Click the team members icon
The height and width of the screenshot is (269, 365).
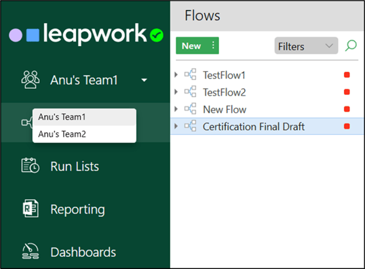click(x=31, y=79)
